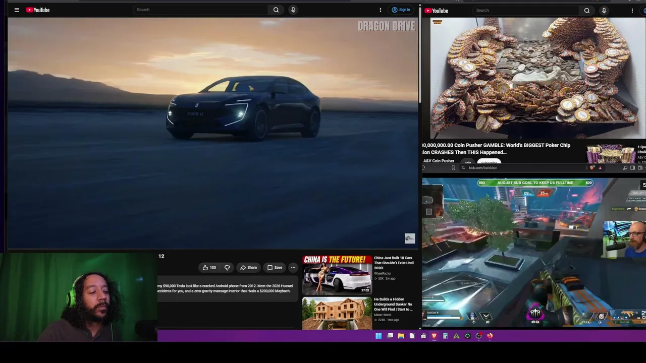
Task: Switch to Firefox on the taskbar
Action: [x=490, y=336]
